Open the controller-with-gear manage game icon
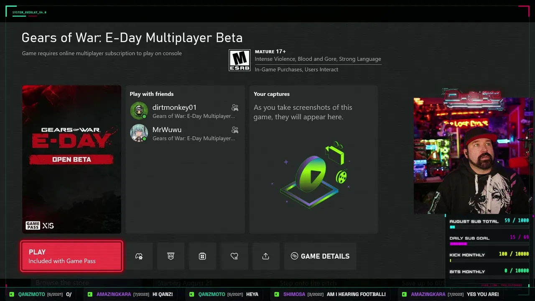535x301 pixels. click(139, 256)
